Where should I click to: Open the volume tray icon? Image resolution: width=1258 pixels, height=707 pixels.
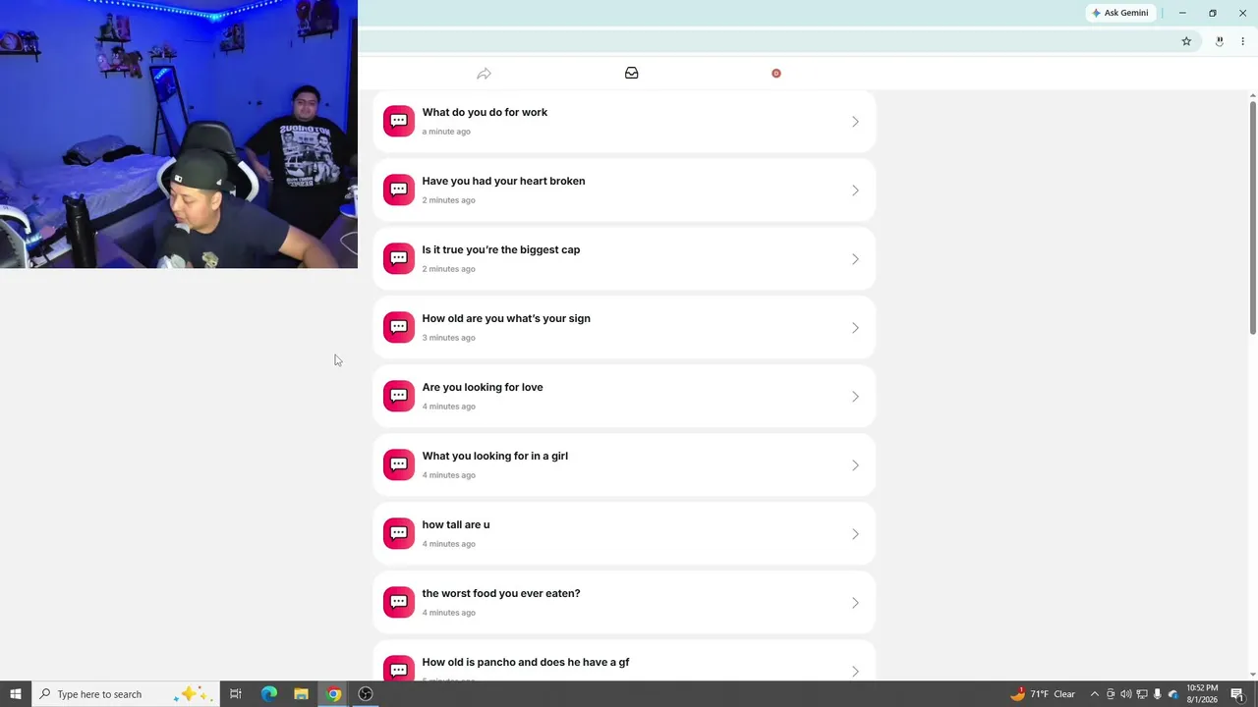[x=1126, y=694]
